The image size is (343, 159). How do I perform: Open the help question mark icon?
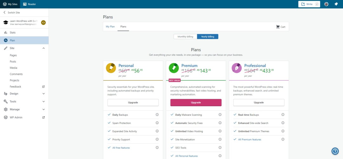[x=335, y=151]
